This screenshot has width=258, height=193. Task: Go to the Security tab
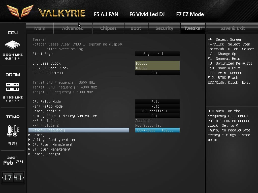click(164, 28)
